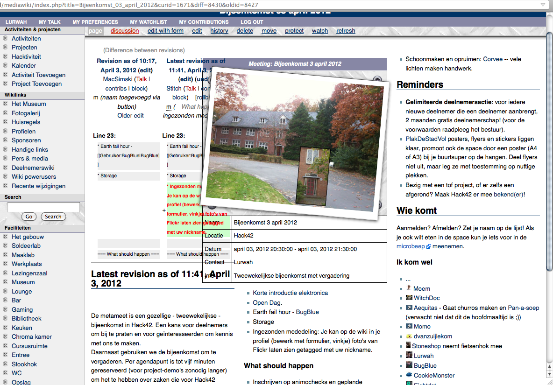Screen dimensions: 553x385
Task: Click the avatar icon next to Moem
Action: [409, 288]
